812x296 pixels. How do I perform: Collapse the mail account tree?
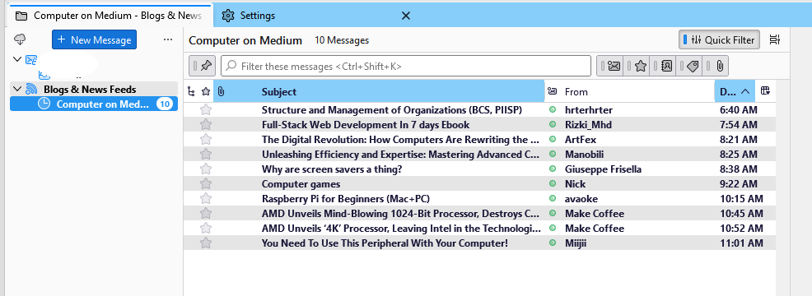[17, 59]
